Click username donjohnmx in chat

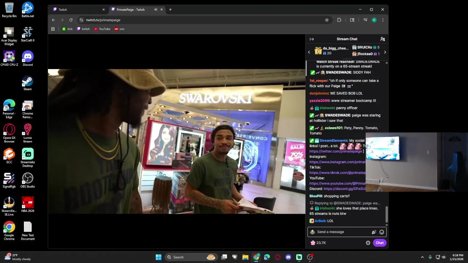point(319,94)
